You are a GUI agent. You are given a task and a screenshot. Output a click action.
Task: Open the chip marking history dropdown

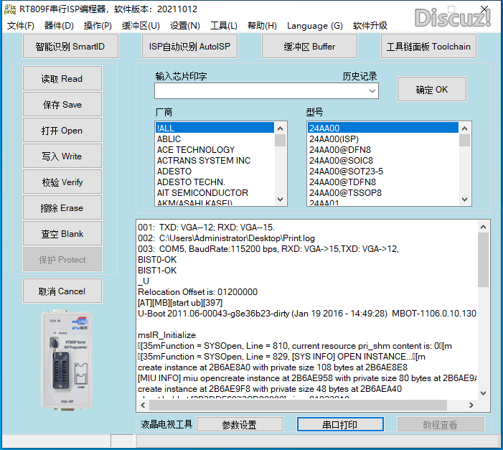click(x=372, y=91)
